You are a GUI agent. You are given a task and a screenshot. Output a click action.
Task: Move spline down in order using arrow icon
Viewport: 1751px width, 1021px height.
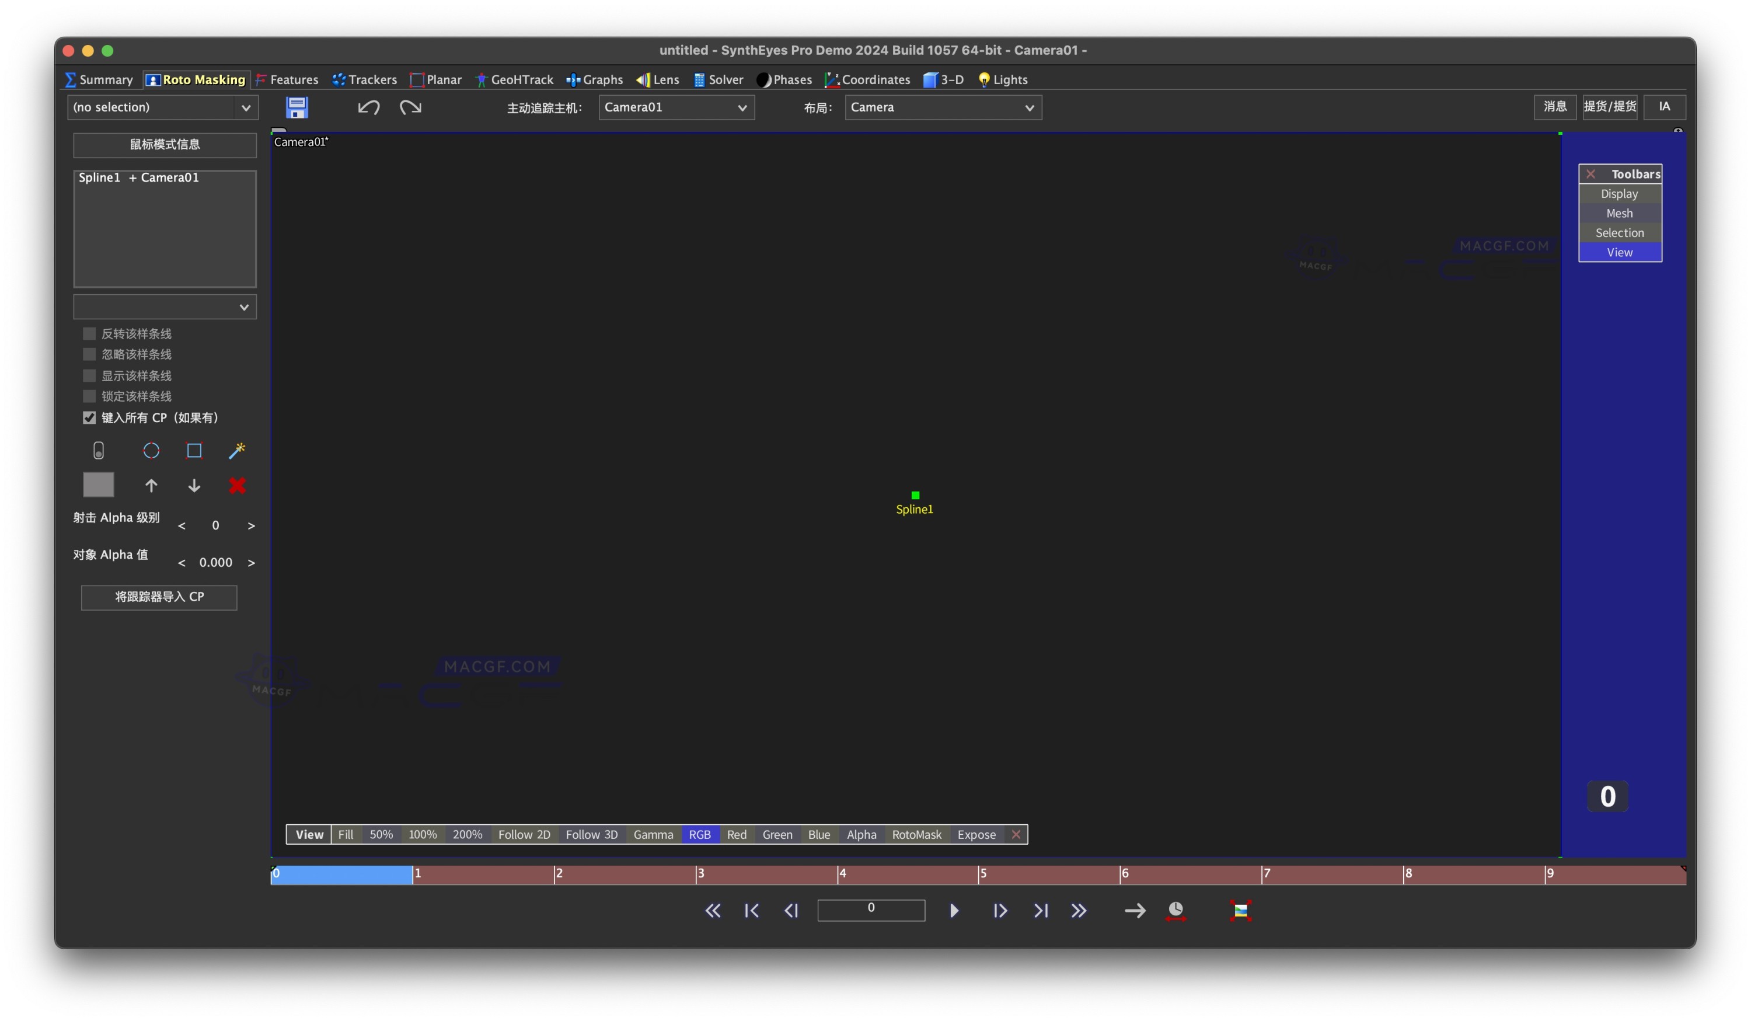194,485
